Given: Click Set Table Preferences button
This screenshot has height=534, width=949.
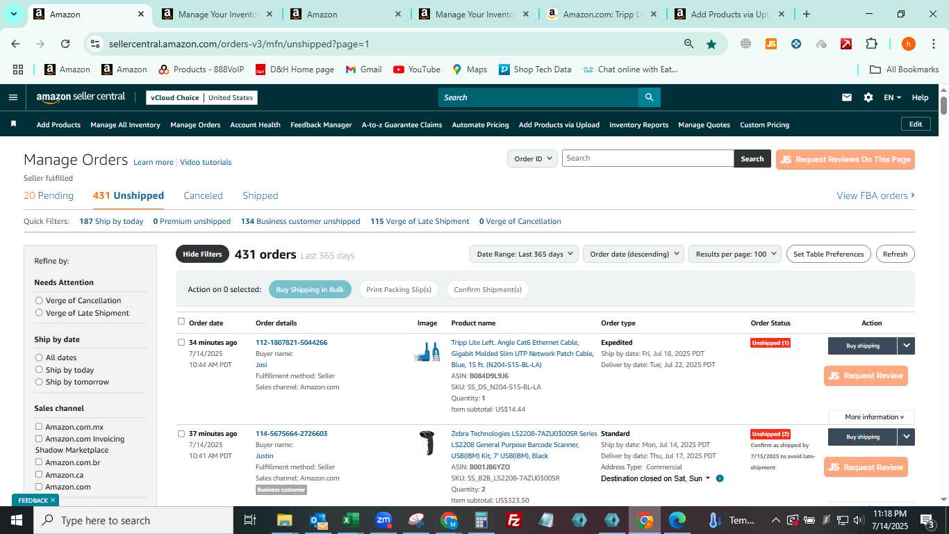Looking at the screenshot, I should [x=829, y=254].
